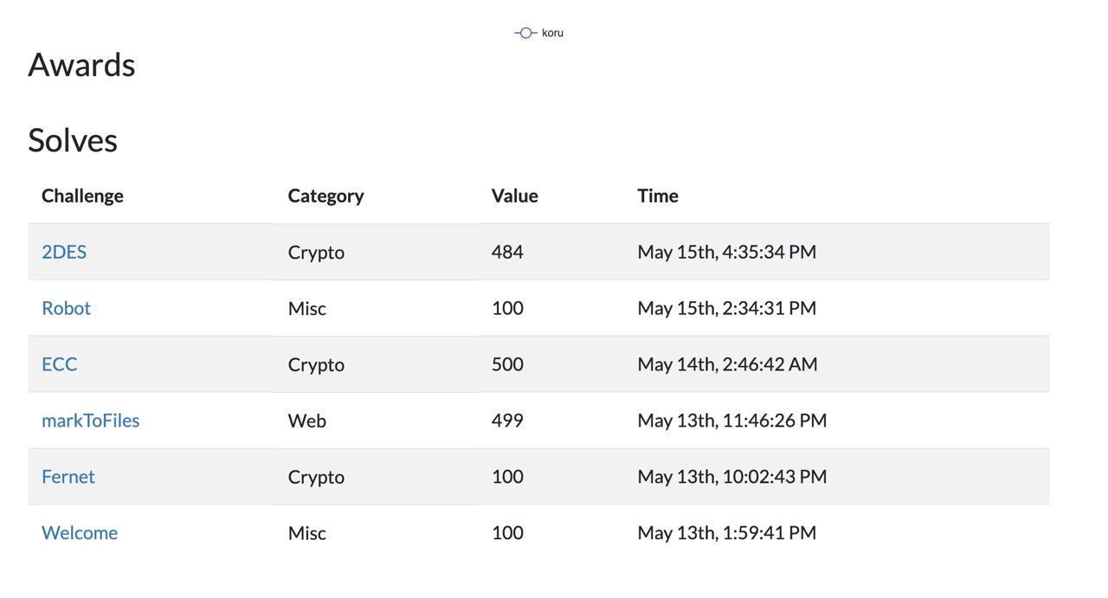Open the Robot challenge link
Image resolution: width=1108 pixels, height=598 pixels.
pyautogui.click(x=66, y=308)
